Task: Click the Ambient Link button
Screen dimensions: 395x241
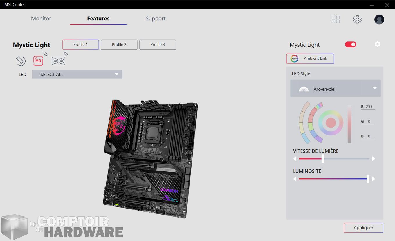Action: [x=310, y=58]
